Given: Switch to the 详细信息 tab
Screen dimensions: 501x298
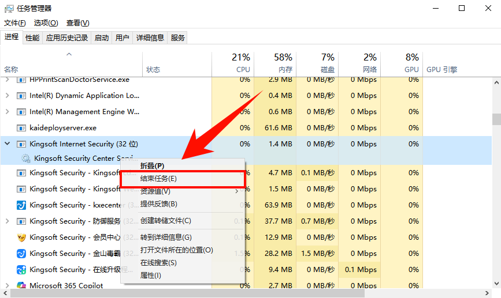Looking at the screenshot, I should click(150, 38).
